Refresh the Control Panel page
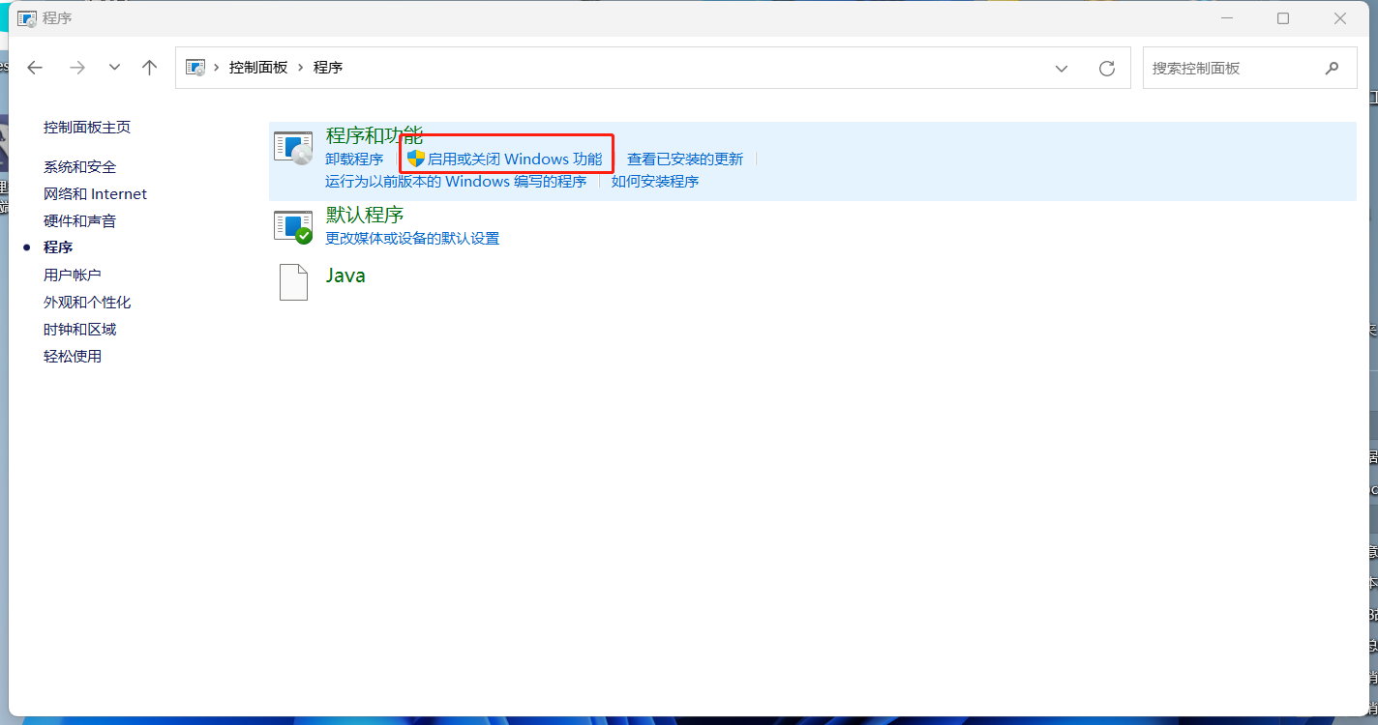Image resolution: width=1378 pixels, height=725 pixels. 1107,69
